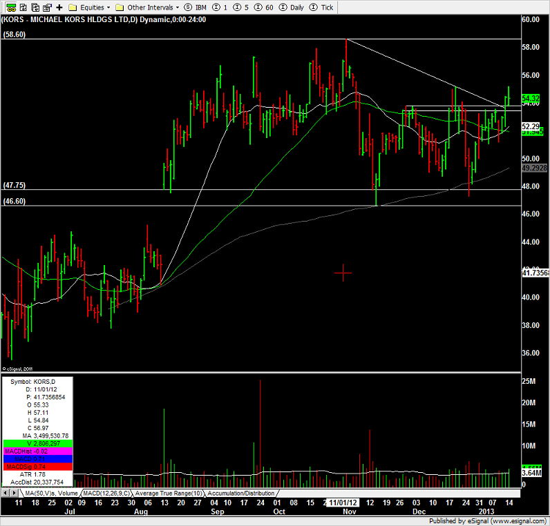Click the Symbol: KORS,D row in data window
The height and width of the screenshot is (526, 550).
[37, 382]
